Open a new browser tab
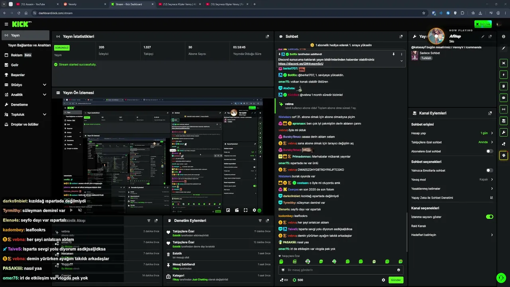 point(255,4)
